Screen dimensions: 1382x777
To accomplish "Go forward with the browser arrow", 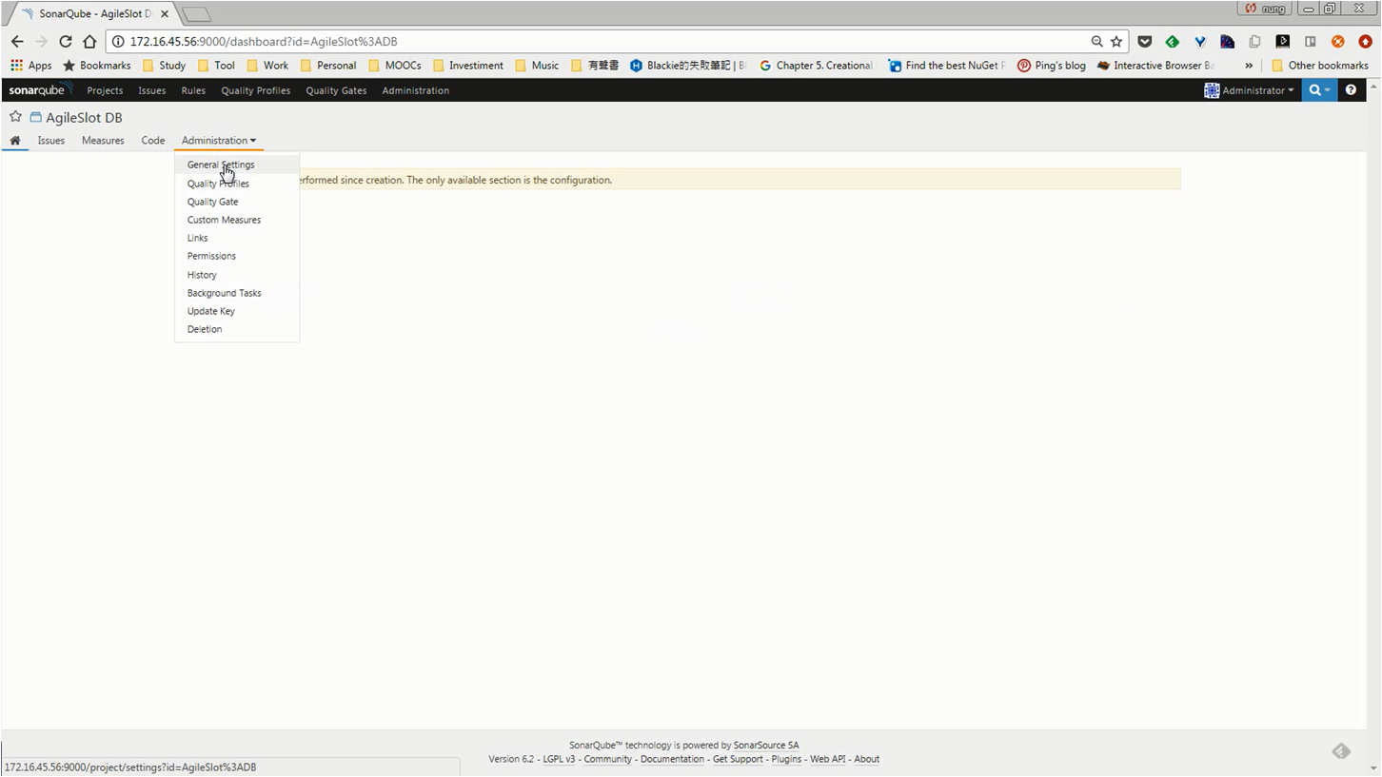I will pos(41,42).
